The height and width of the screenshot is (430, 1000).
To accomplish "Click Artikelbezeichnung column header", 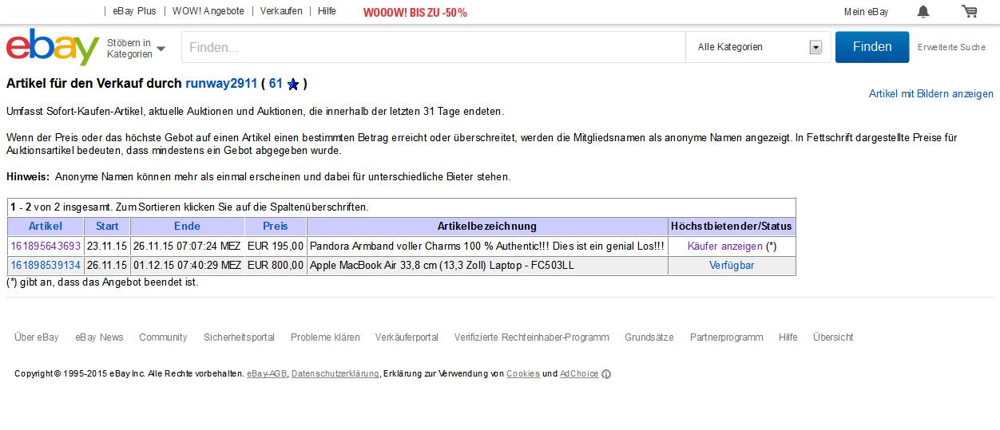I will tap(487, 226).
